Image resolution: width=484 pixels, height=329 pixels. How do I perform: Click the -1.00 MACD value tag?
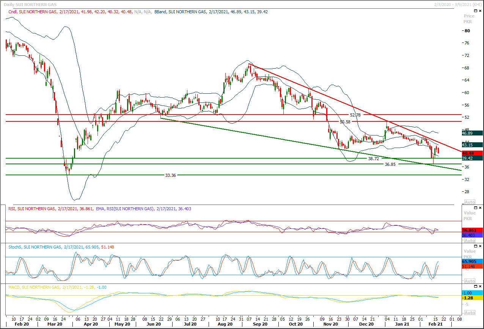tap(472, 293)
